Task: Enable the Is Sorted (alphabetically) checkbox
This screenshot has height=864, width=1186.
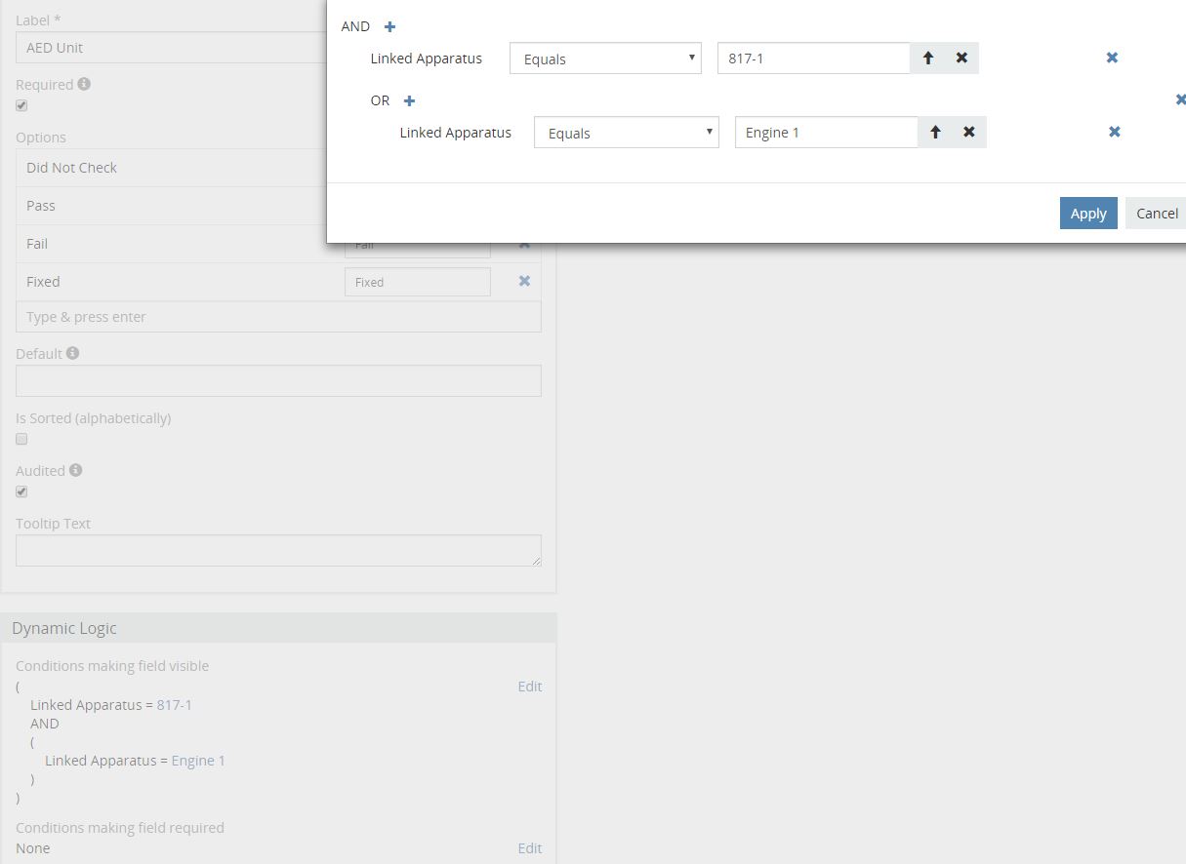Action: pyautogui.click(x=21, y=439)
